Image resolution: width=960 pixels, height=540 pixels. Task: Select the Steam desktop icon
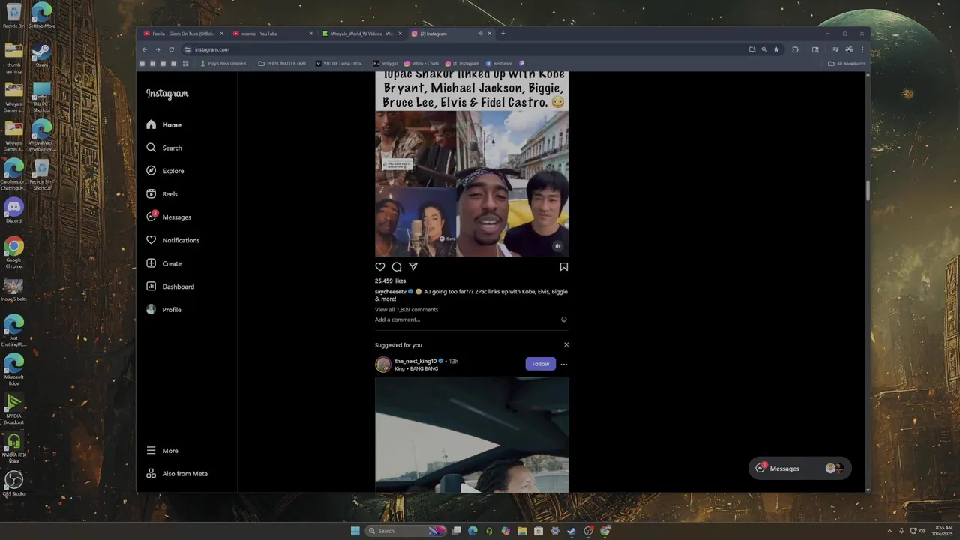click(42, 56)
